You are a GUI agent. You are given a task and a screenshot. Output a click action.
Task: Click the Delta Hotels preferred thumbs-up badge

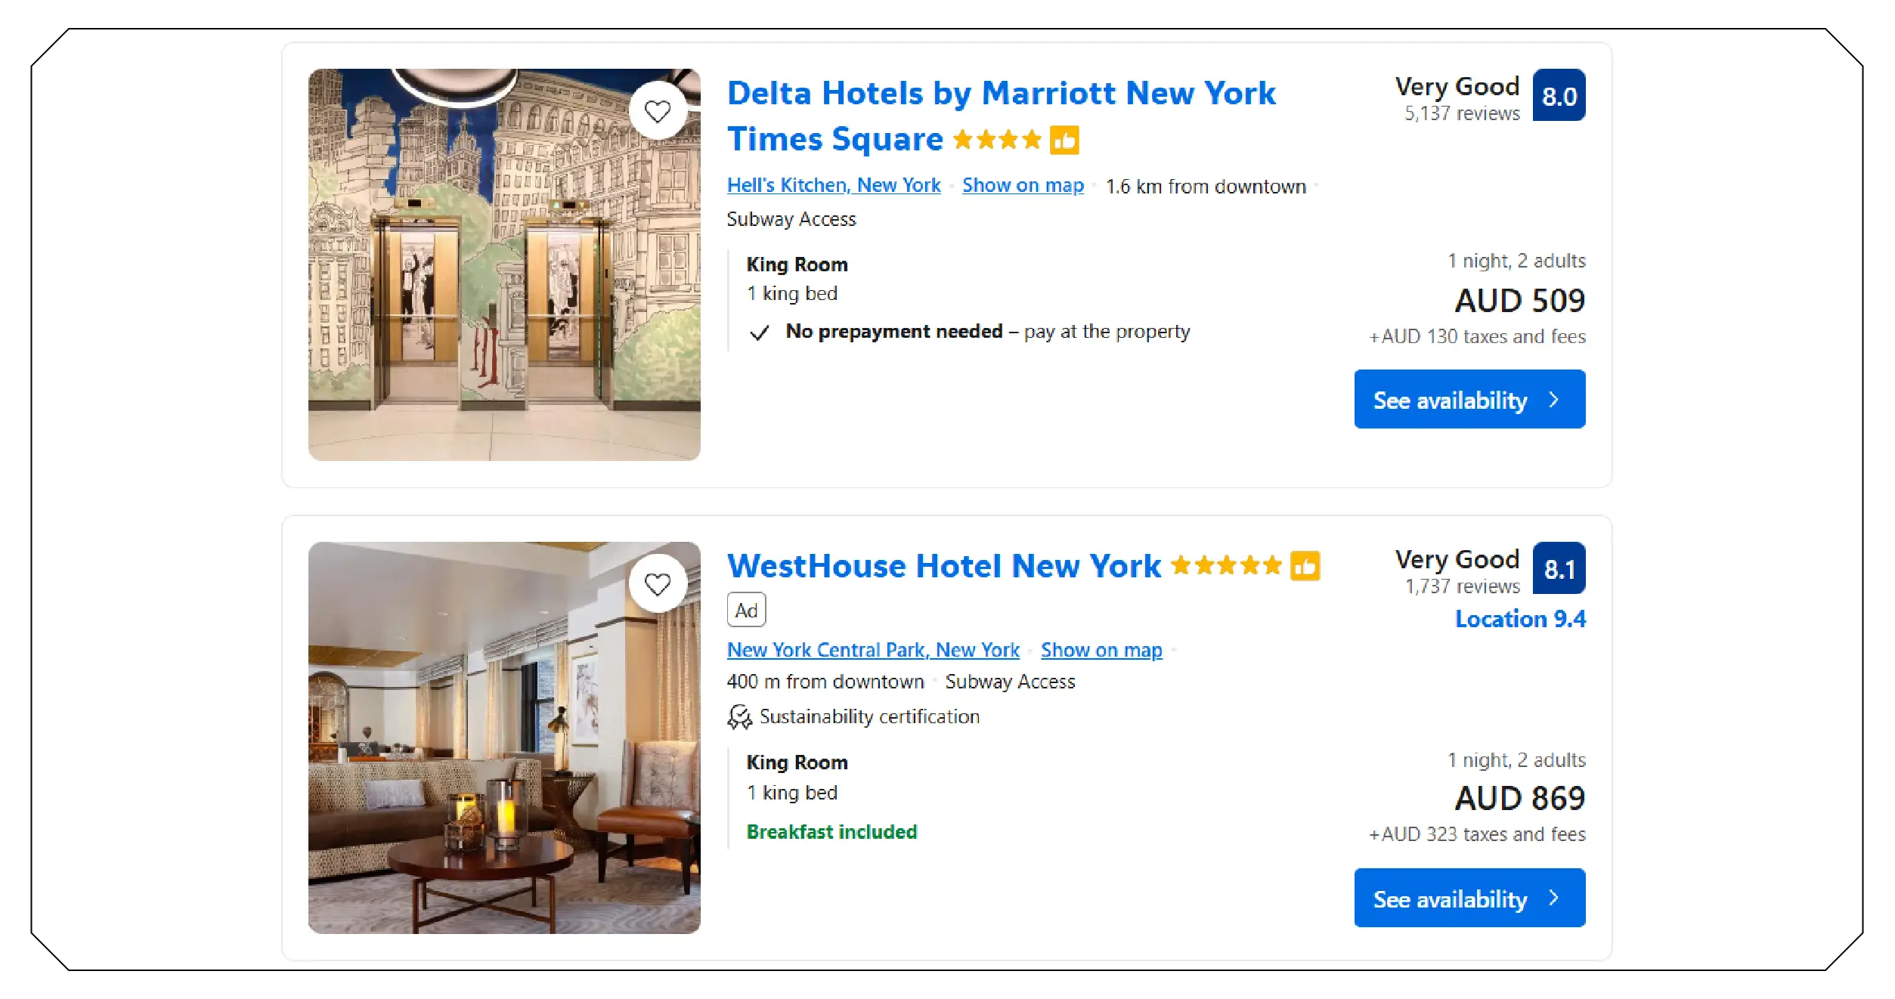point(1064,140)
